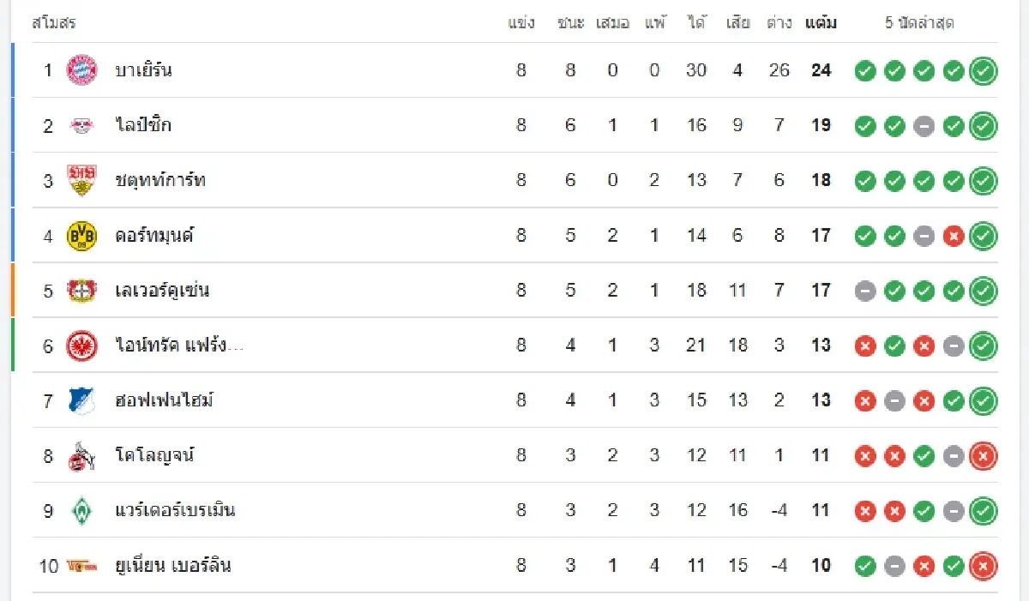This screenshot has height=601, width=1029.
Task: Click the สโมสร club column header
Action: tap(54, 23)
